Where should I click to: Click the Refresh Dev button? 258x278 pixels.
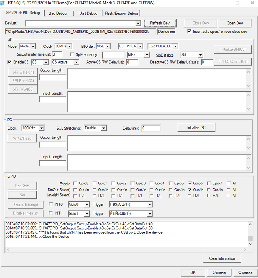point(160,23)
